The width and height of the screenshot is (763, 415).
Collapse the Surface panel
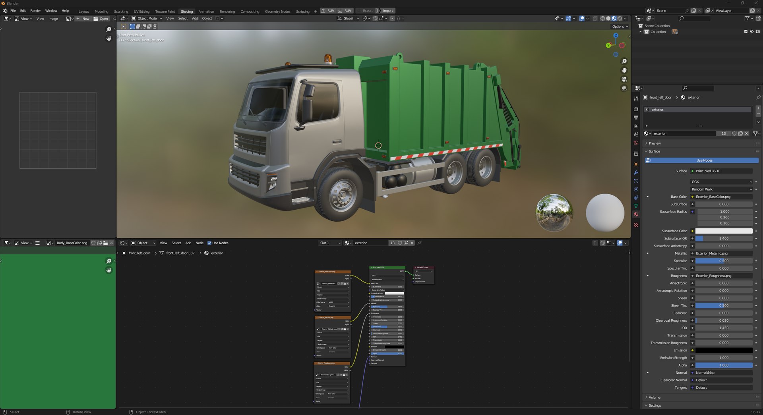tap(655, 151)
